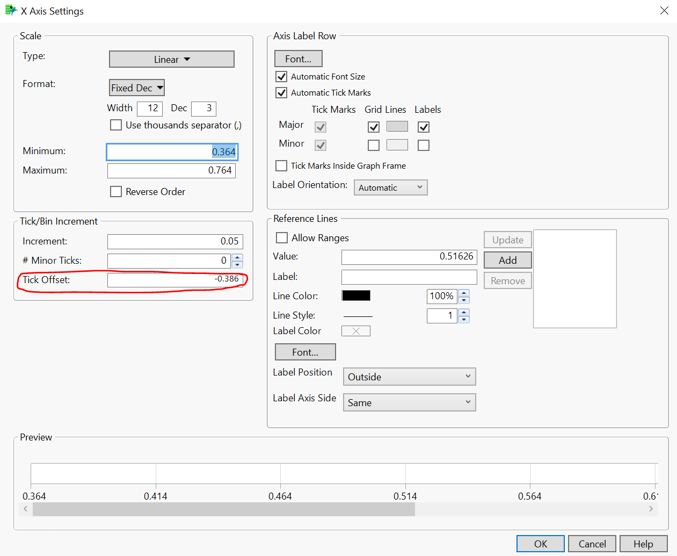Open the Label Orientation dropdown
The width and height of the screenshot is (677, 556).
(390, 187)
